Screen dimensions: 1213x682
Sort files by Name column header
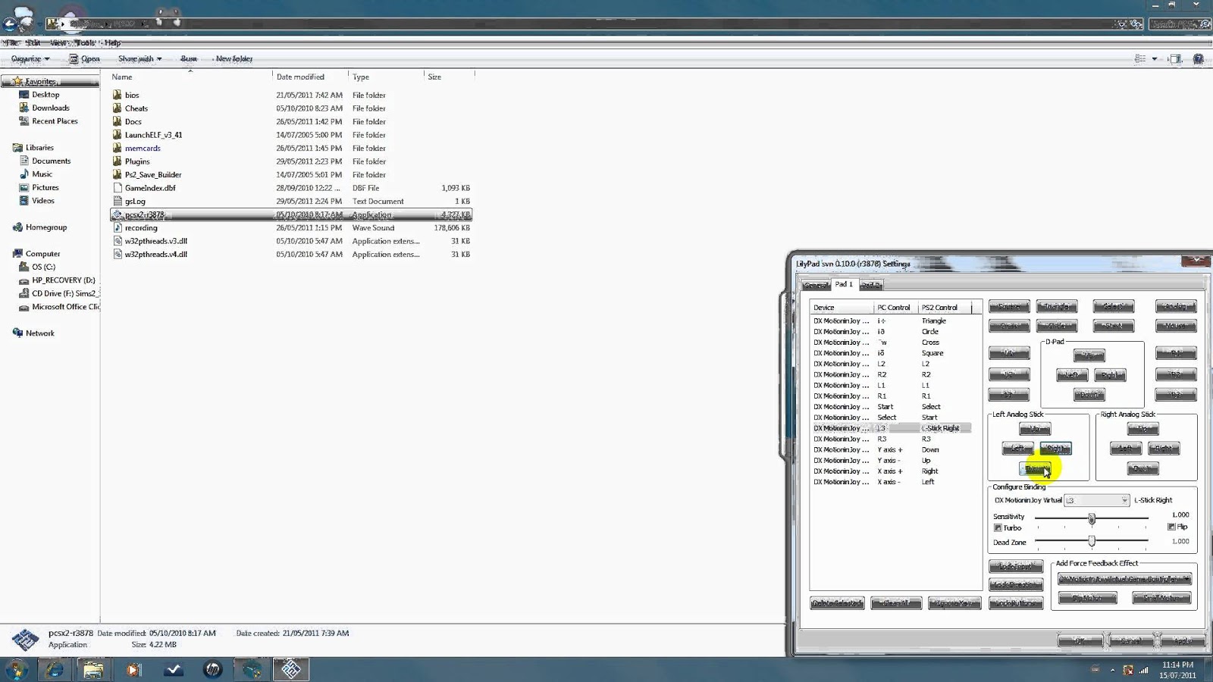121,77
